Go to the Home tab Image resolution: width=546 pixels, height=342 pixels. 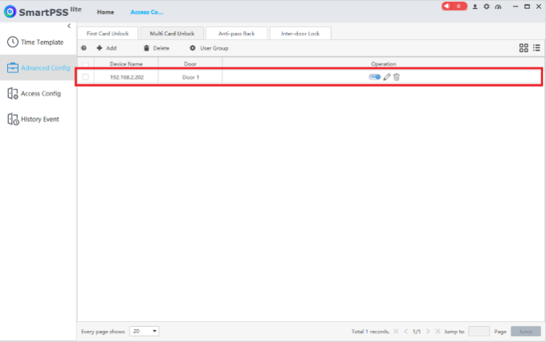coord(105,12)
